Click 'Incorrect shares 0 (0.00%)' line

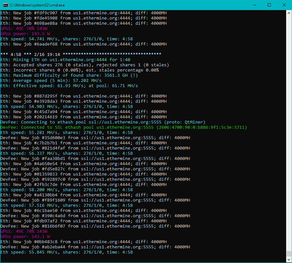click(80, 70)
